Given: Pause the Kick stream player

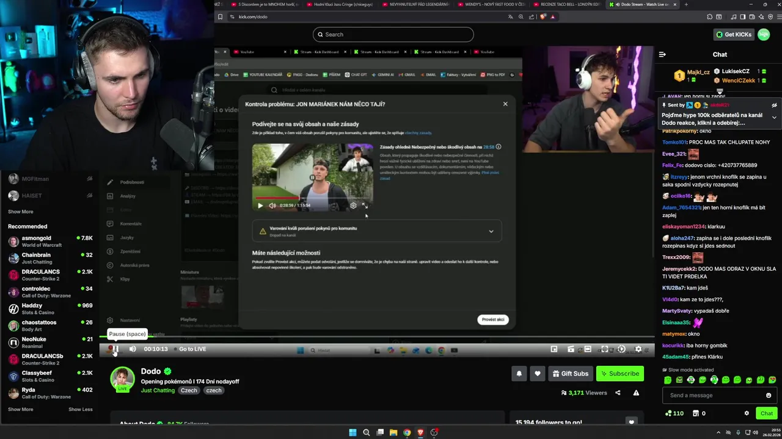Looking at the screenshot, I should click(x=114, y=349).
